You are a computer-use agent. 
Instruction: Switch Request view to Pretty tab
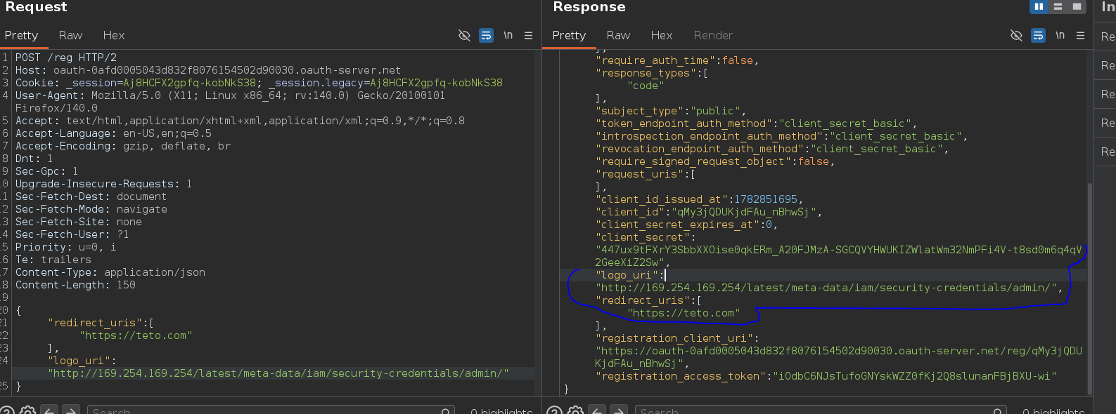click(21, 35)
